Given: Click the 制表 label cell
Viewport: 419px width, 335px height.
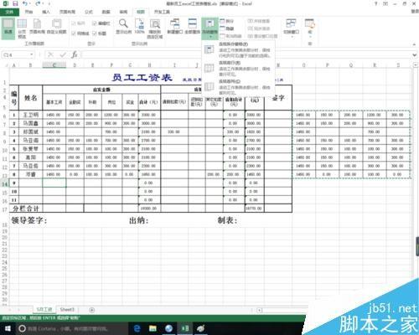Looking at the screenshot, I should point(227,220).
